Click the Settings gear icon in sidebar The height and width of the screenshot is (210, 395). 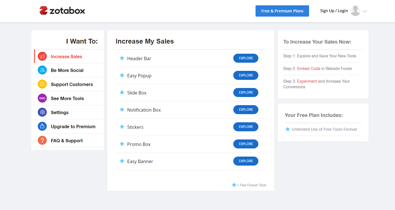(42, 112)
